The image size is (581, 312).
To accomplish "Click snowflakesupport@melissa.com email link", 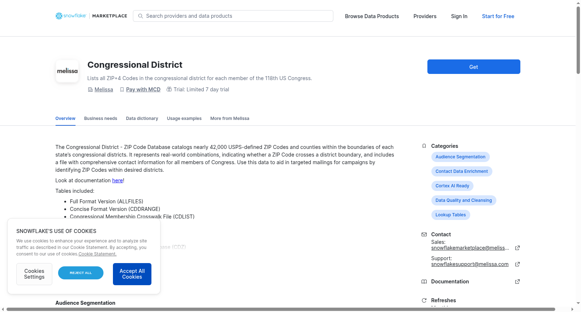I will pos(470,264).
